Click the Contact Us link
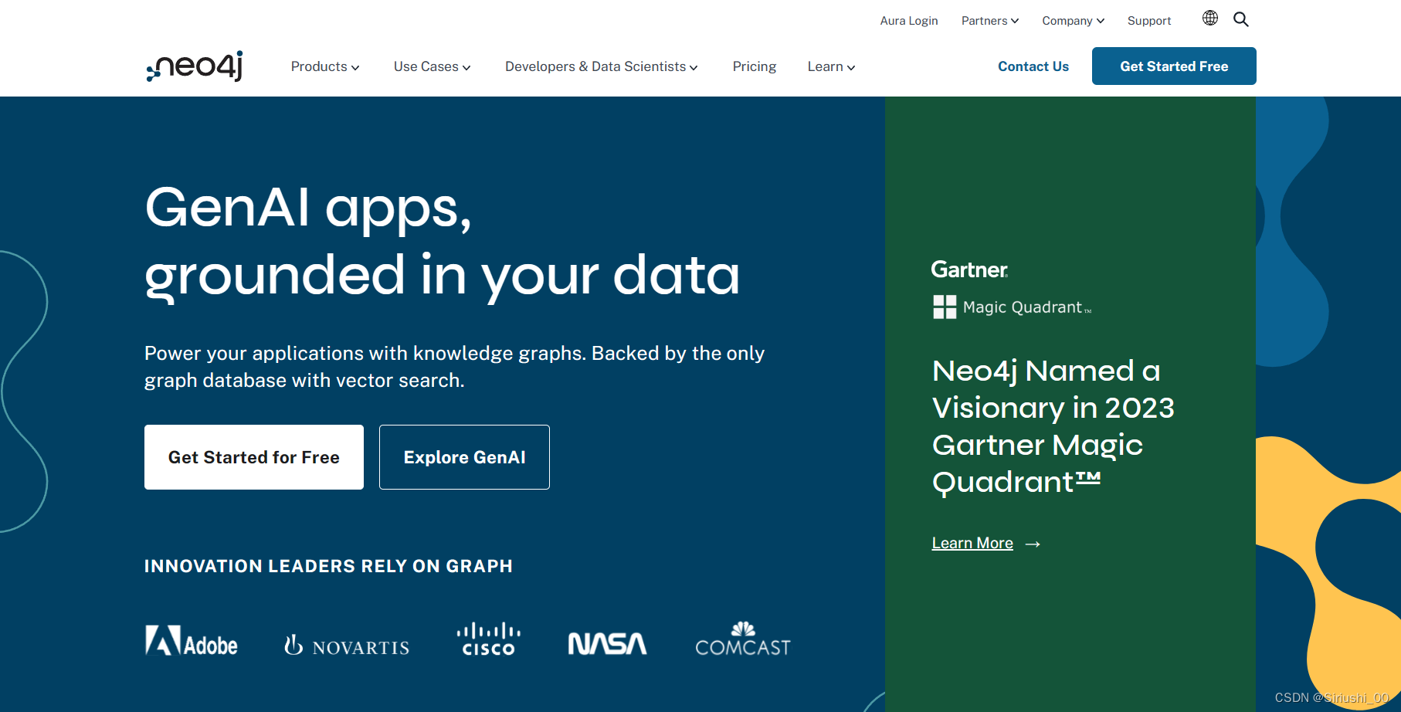1401x712 pixels. pyautogui.click(x=1033, y=66)
